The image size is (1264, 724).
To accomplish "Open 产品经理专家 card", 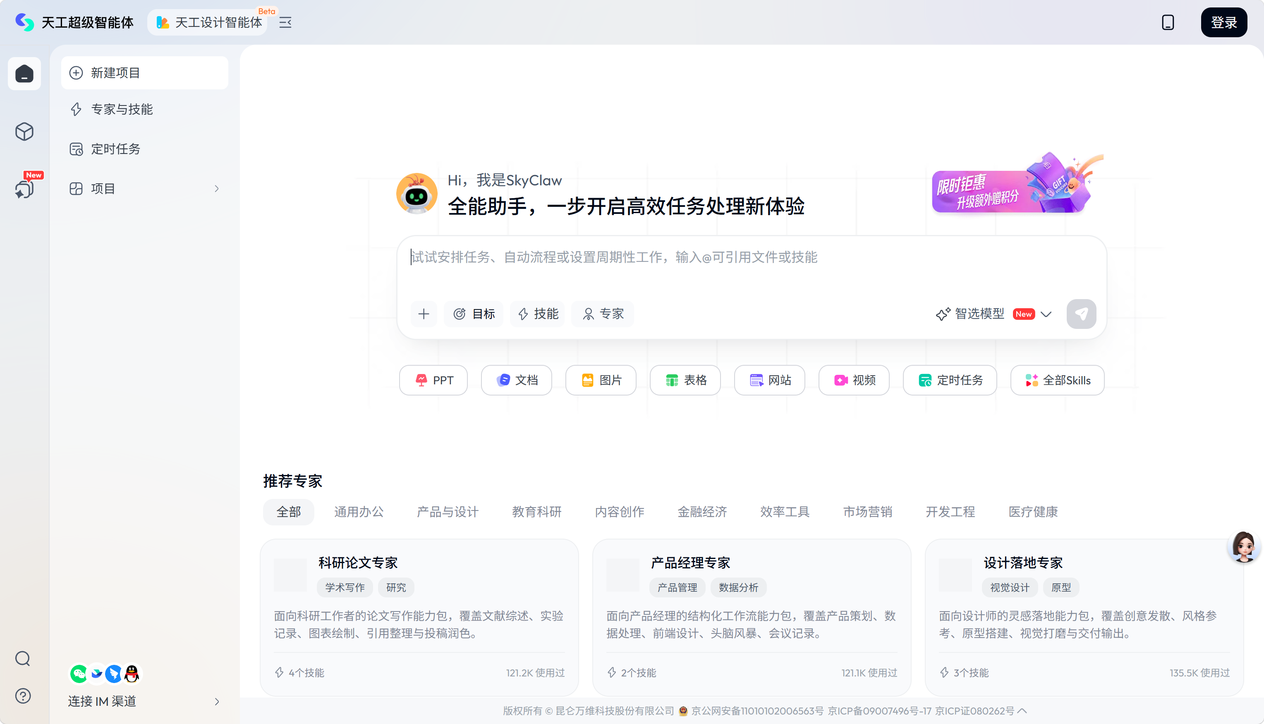I will (752, 617).
